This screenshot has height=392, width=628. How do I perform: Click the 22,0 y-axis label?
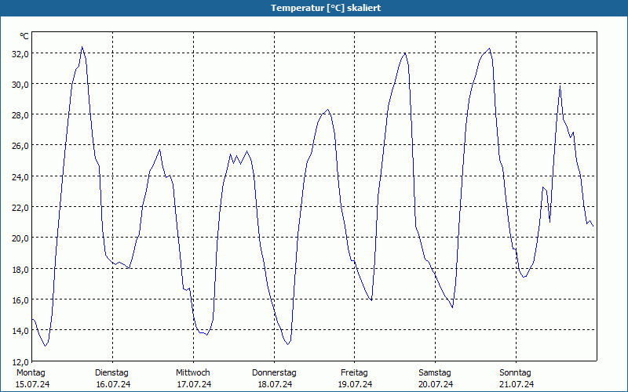pos(20,208)
